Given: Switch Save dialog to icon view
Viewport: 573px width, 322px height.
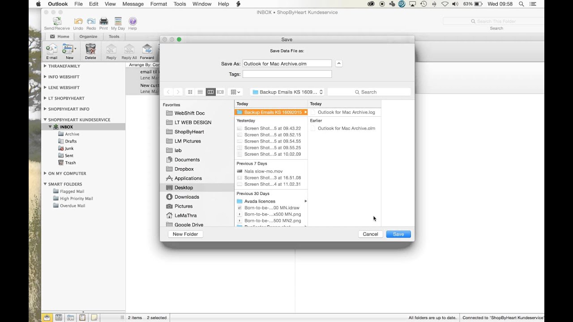Looking at the screenshot, I should point(190,92).
